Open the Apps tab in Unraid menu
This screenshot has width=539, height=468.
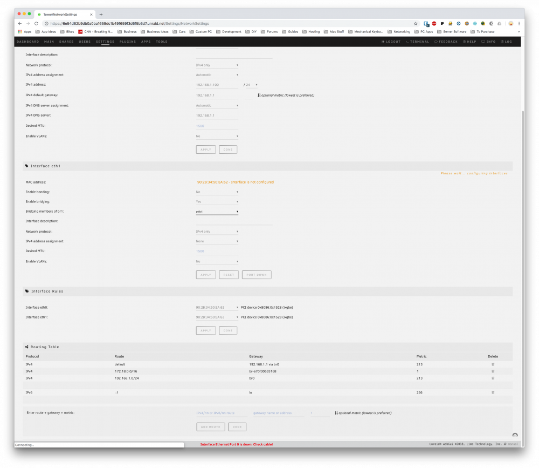[x=146, y=42]
